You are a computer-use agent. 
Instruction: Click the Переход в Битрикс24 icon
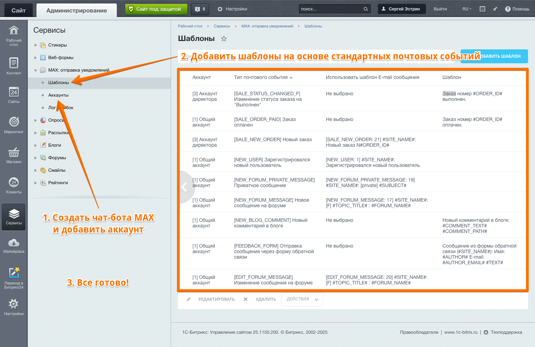coord(14,275)
